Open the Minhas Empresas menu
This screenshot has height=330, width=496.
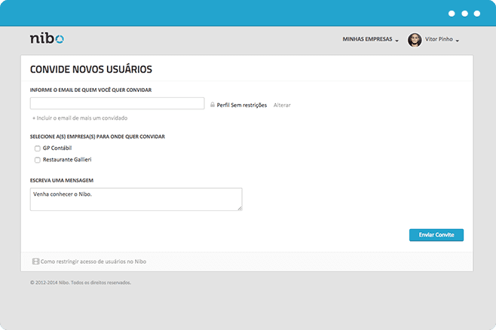click(x=370, y=39)
